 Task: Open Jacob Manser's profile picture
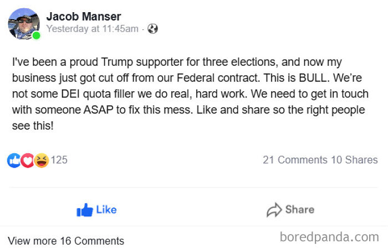(x=23, y=24)
